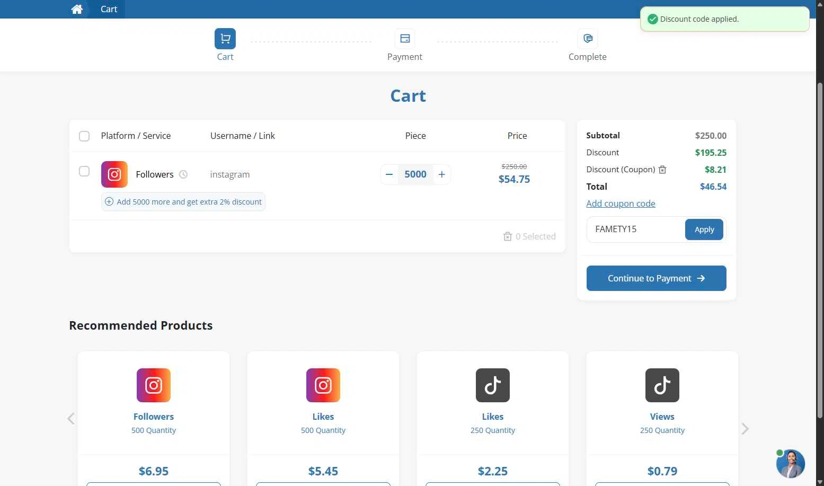Select the Cart step icon
Image resolution: width=824 pixels, height=486 pixels.
point(225,39)
